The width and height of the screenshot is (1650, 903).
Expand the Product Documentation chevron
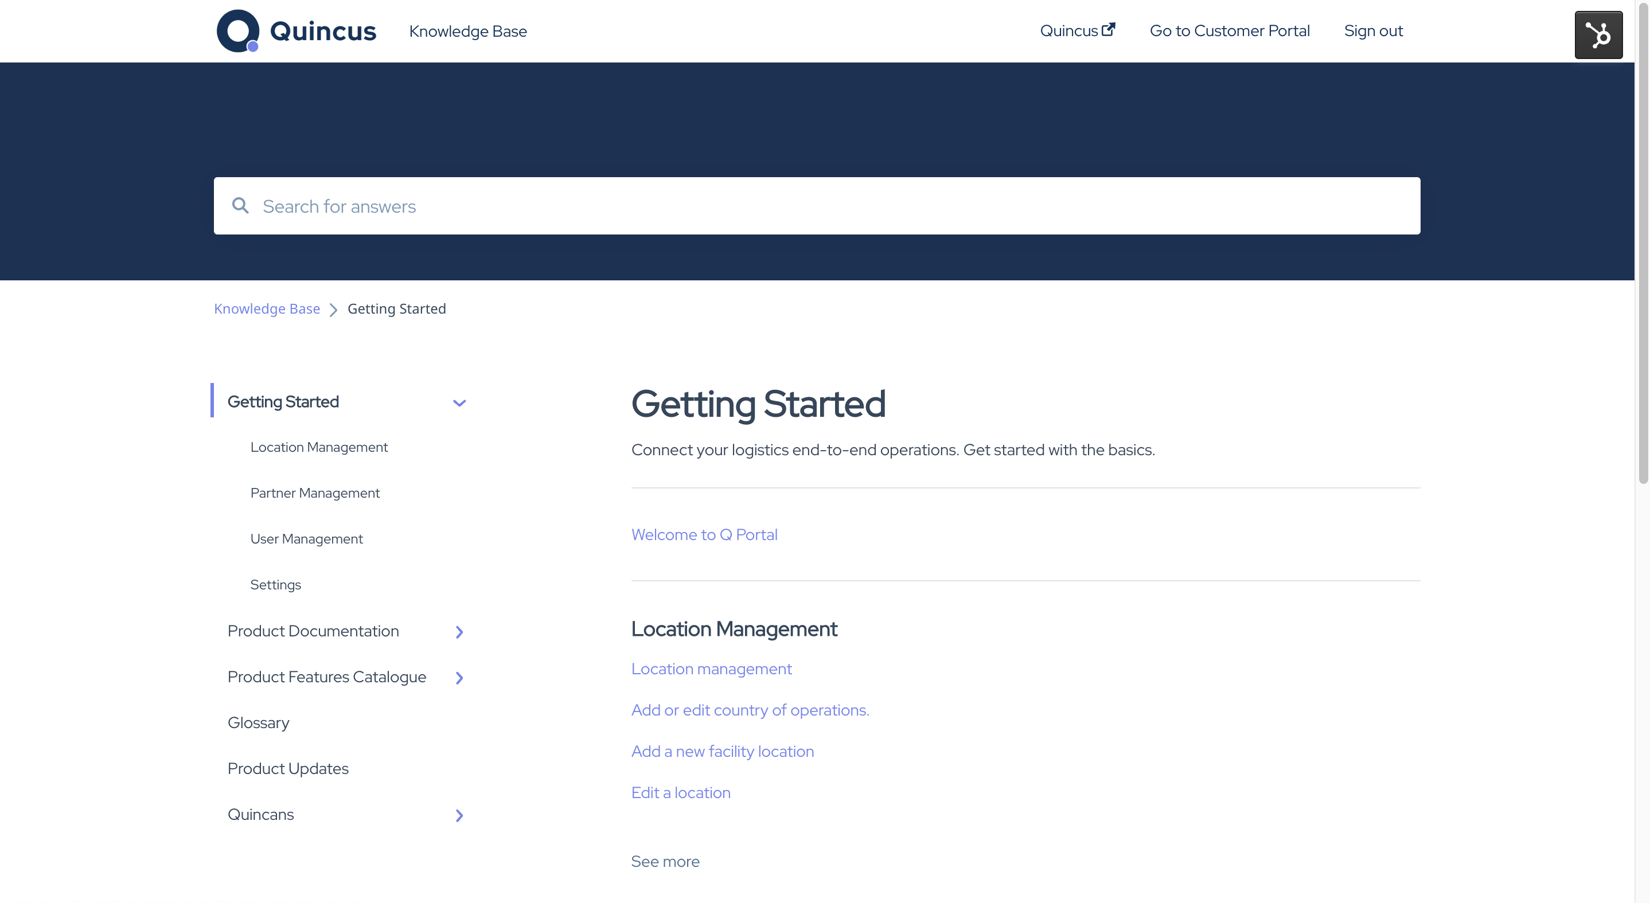pos(459,632)
